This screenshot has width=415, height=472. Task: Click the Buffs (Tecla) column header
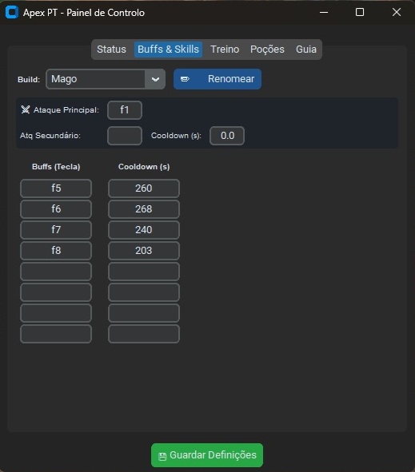coord(56,167)
